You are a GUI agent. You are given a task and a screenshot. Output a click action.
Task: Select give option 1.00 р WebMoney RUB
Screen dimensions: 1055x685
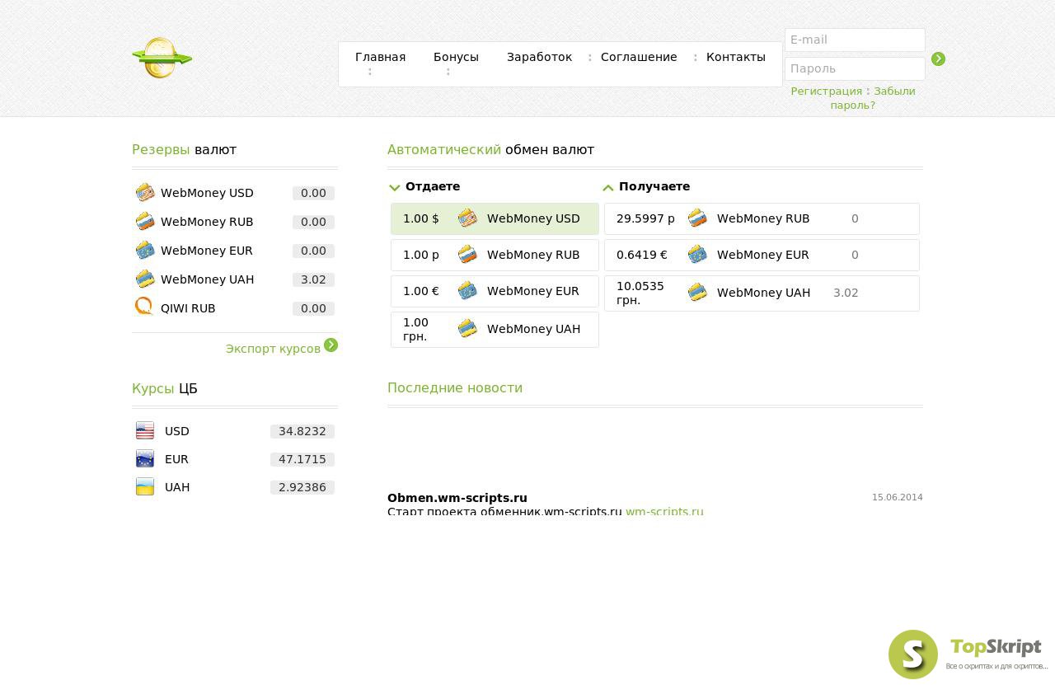point(495,255)
